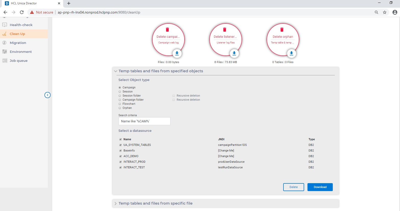Click the [Change Me] JNDI for ACC_DEMO
Viewport: 400px width, 211px height.
(x=226, y=156)
